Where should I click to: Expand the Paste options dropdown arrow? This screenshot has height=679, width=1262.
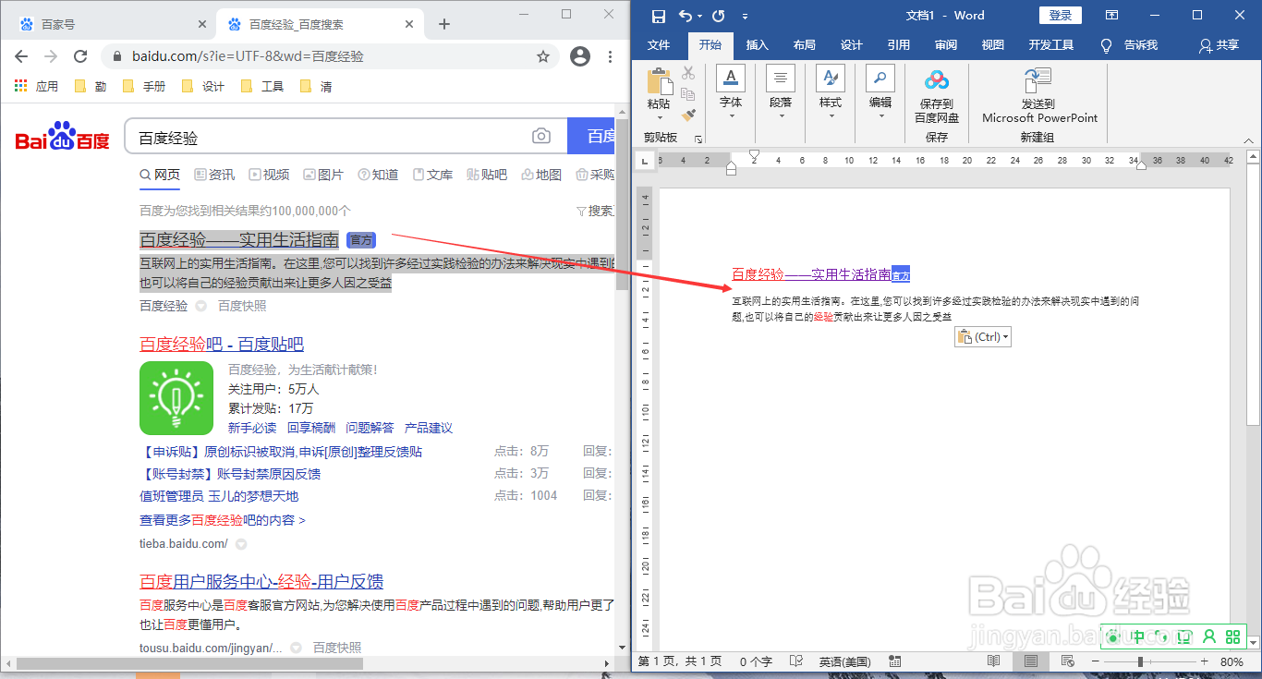tap(660, 117)
